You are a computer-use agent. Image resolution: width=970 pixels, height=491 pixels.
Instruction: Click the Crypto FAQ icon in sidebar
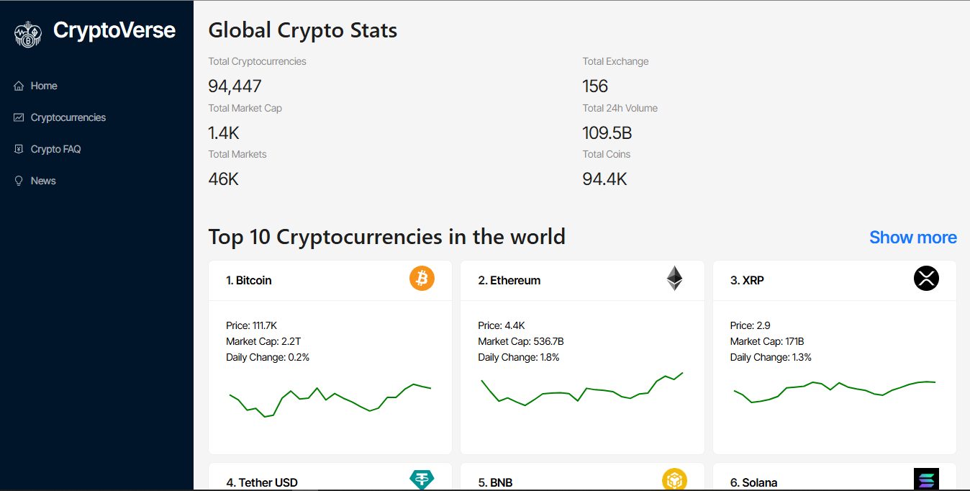click(x=19, y=149)
